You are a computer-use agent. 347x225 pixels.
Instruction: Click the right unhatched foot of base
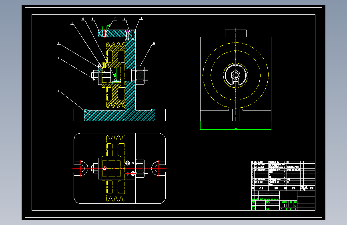click(x=160, y=115)
